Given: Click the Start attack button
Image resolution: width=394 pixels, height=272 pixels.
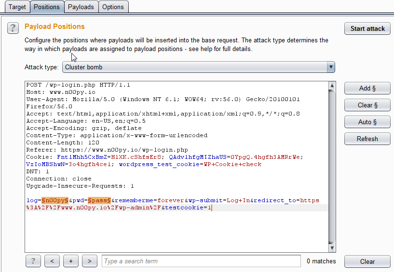Looking at the screenshot, I should pos(367,28).
